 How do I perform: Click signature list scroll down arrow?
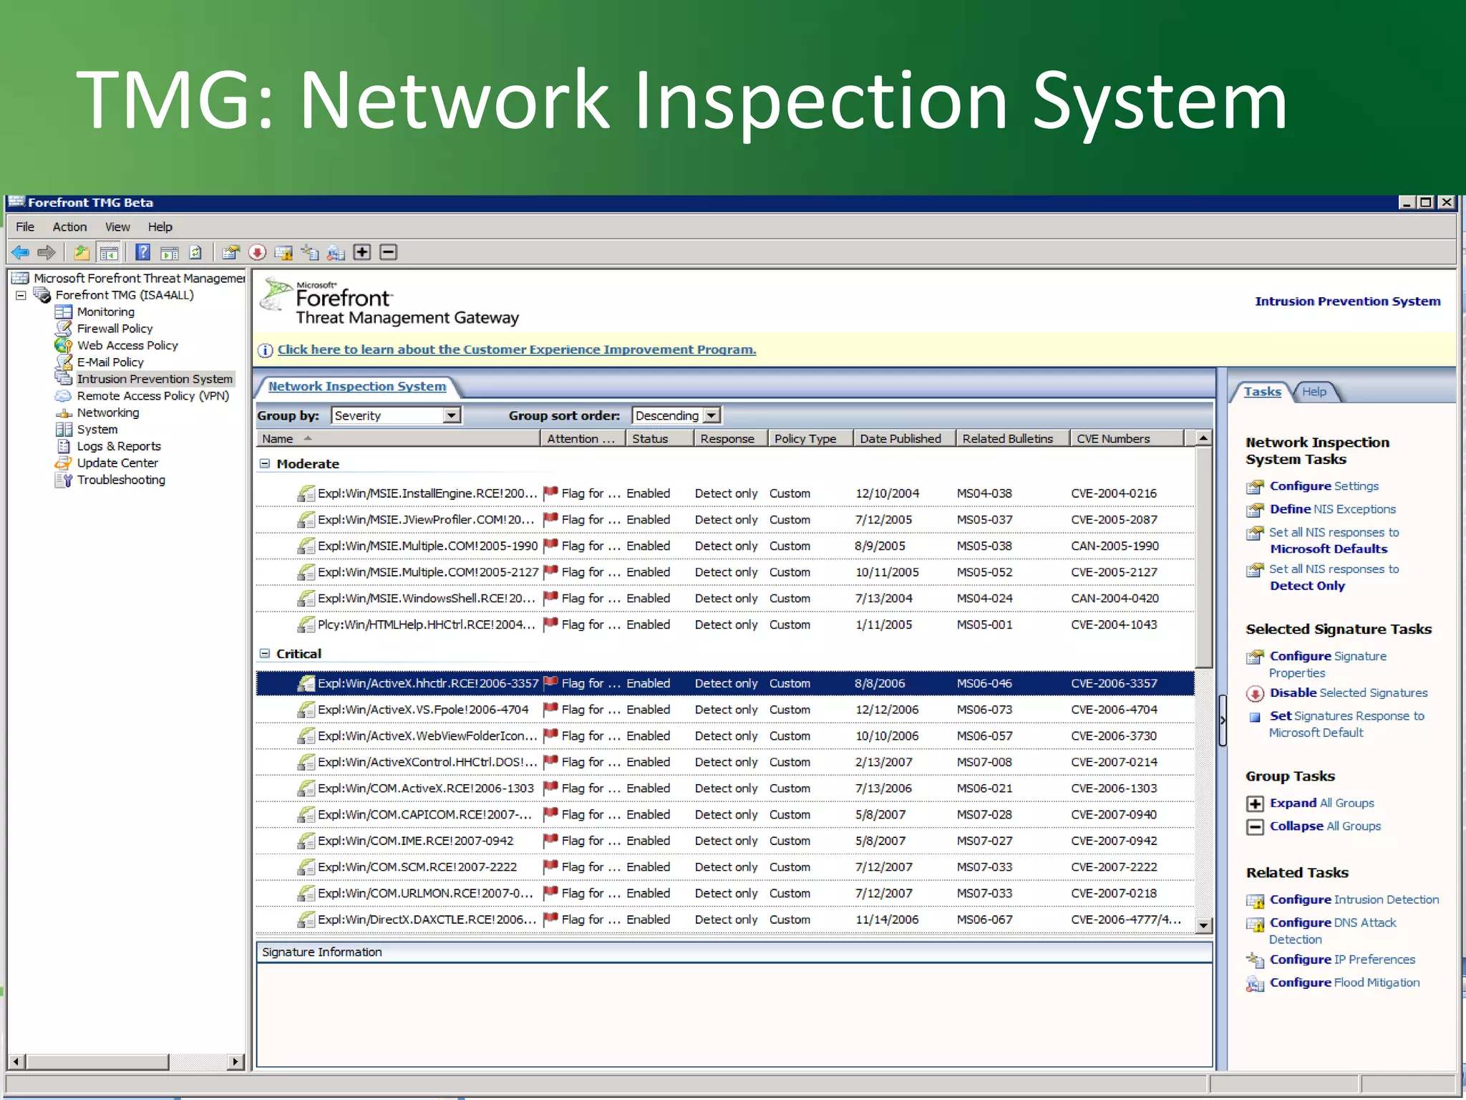(1203, 925)
